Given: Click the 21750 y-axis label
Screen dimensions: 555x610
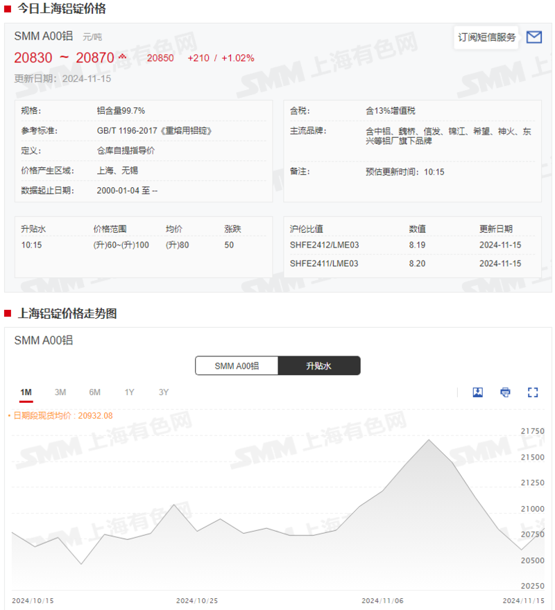Looking at the screenshot, I should coord(532,431).
